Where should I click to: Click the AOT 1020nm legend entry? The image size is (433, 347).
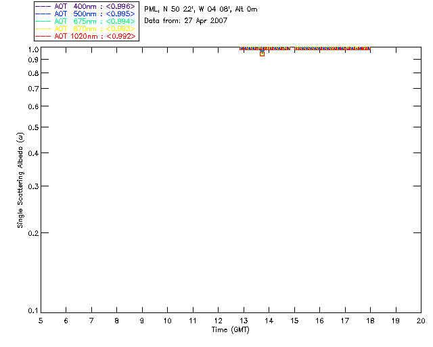pyautogui.click(x=85, y=36)
